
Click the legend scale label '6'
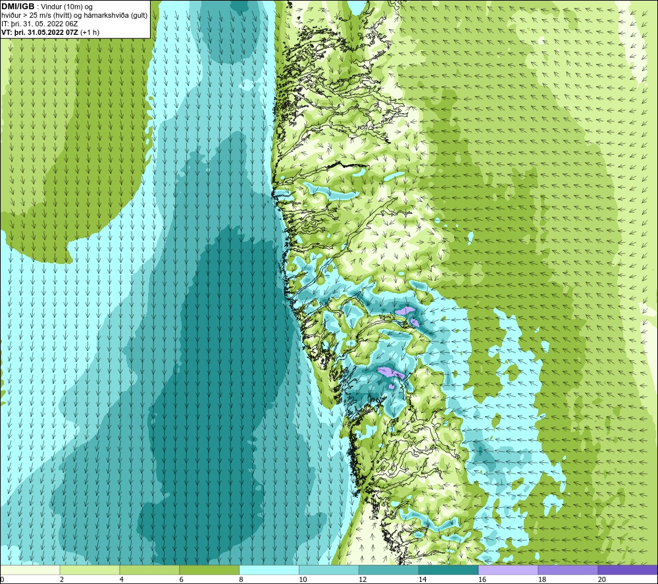click(182, 579)
